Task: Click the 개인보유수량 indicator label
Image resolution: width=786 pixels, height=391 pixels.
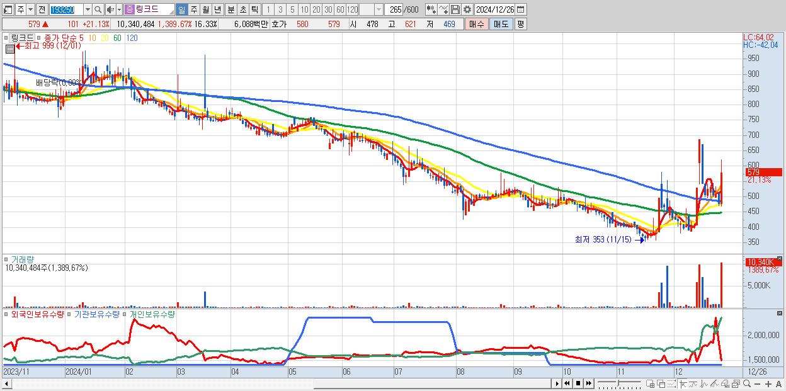Action: [x=152, y=314]
